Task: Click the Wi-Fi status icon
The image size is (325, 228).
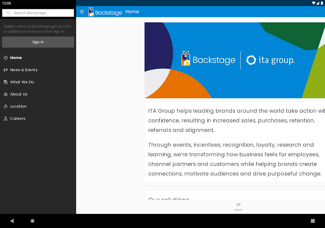Action: tap(314, 3)
